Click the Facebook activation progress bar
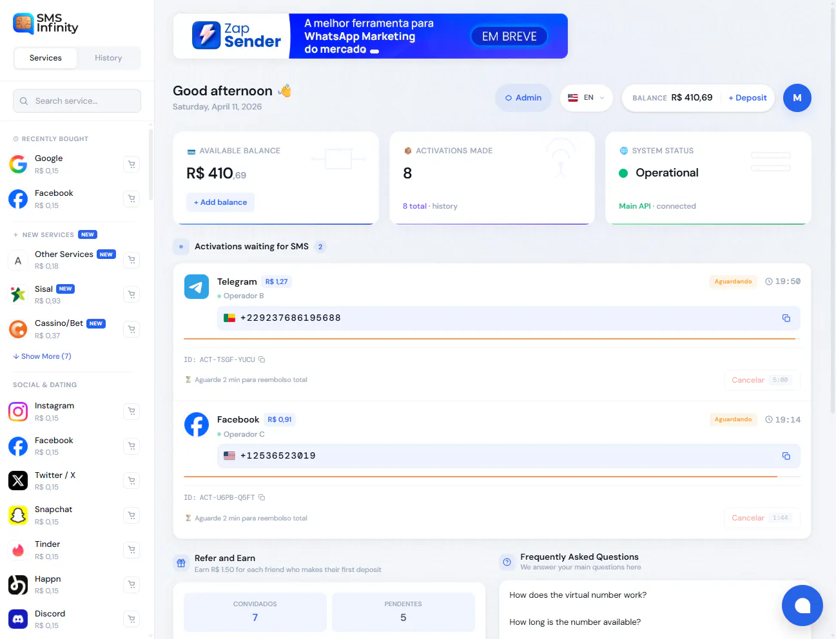This screenshot has height=639, width=836. [492, 477]
